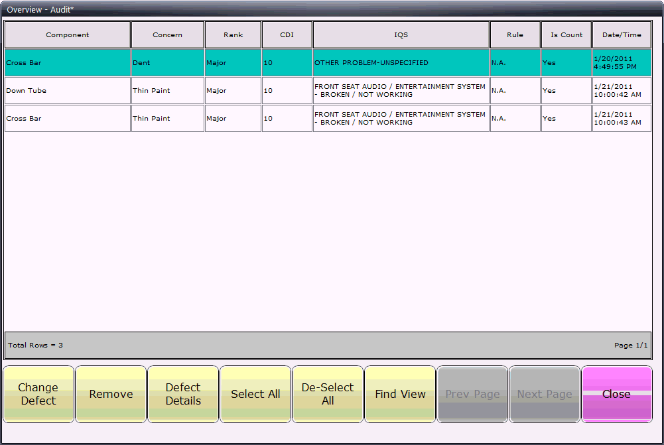Click the CDI column header
The image size is (664, 445).
coord(287,34)
